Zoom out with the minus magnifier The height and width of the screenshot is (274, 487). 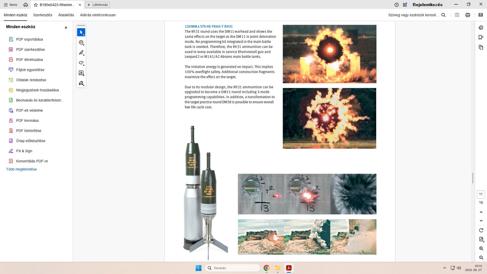pos(481,258)
